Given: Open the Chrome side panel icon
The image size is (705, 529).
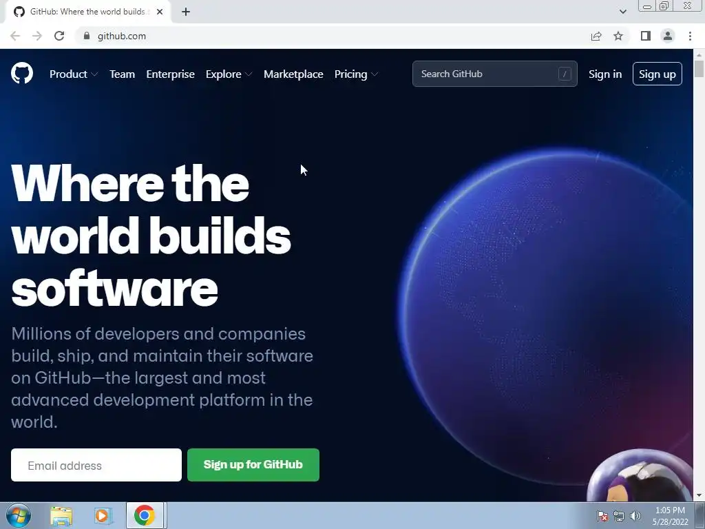Looking at the screenshot, I should pyautogui.click(x=646, y=36).
